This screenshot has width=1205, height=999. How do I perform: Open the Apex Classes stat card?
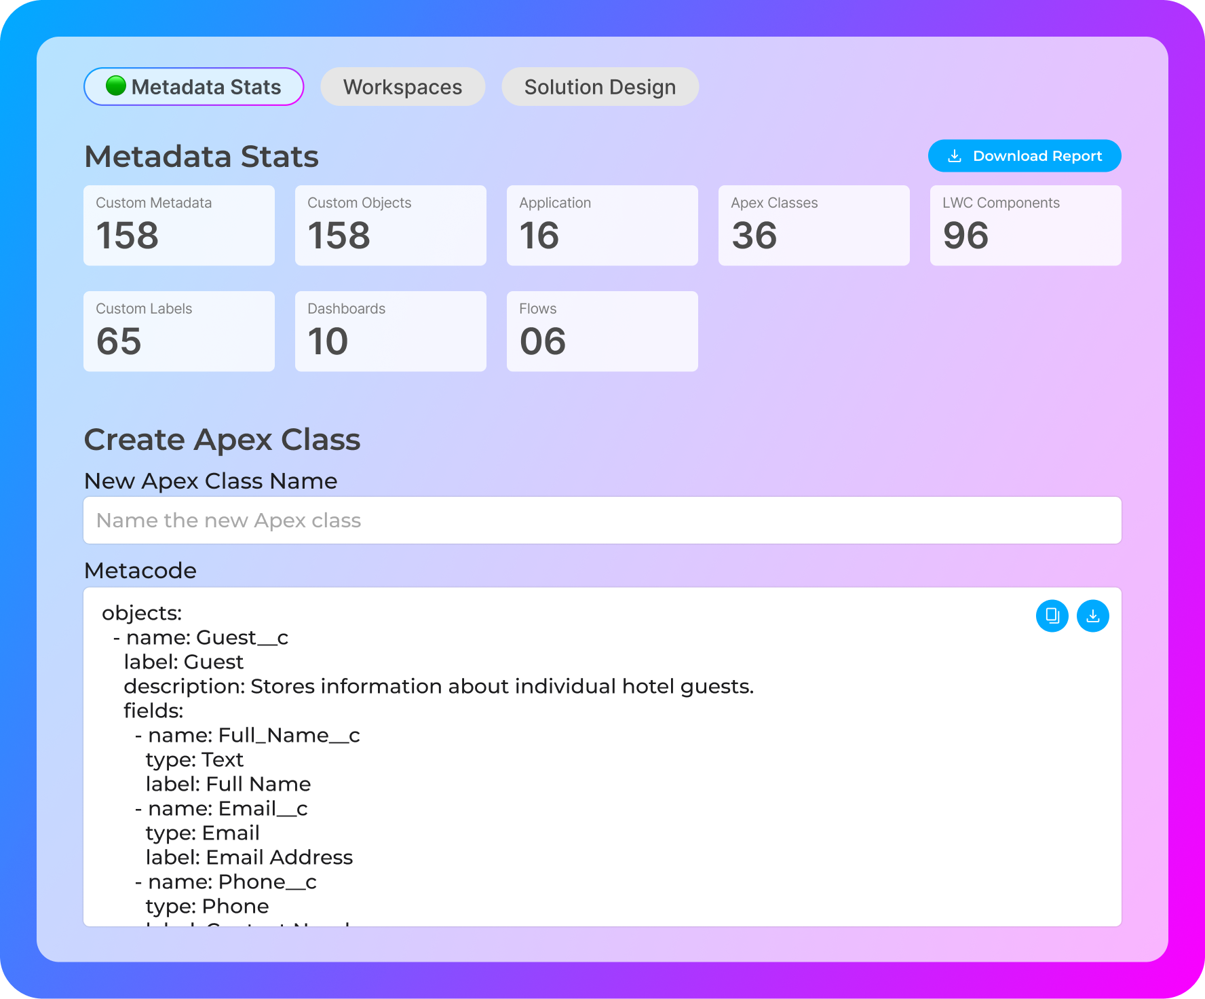pos(814,225)
